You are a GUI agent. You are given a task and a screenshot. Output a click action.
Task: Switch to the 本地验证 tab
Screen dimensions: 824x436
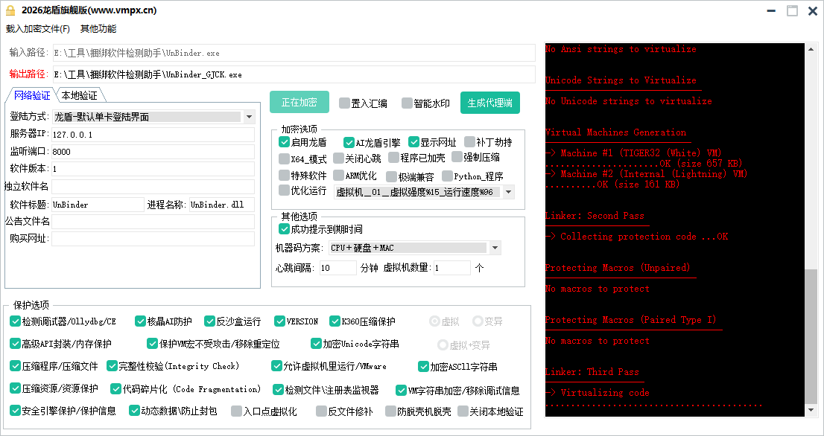(79, 95)
